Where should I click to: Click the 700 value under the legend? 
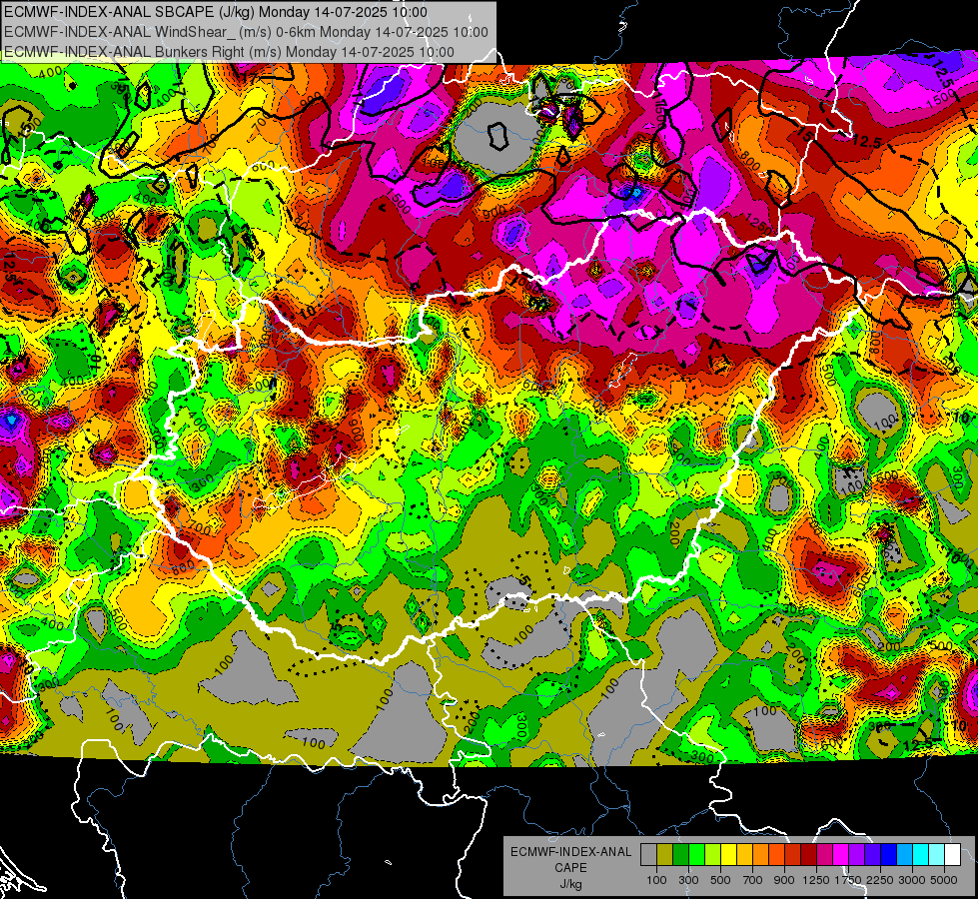(753, 880)
